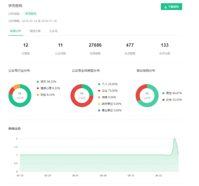
Task: Click the peak on the 舆情走势 chart
Action: tap(175, 139)
